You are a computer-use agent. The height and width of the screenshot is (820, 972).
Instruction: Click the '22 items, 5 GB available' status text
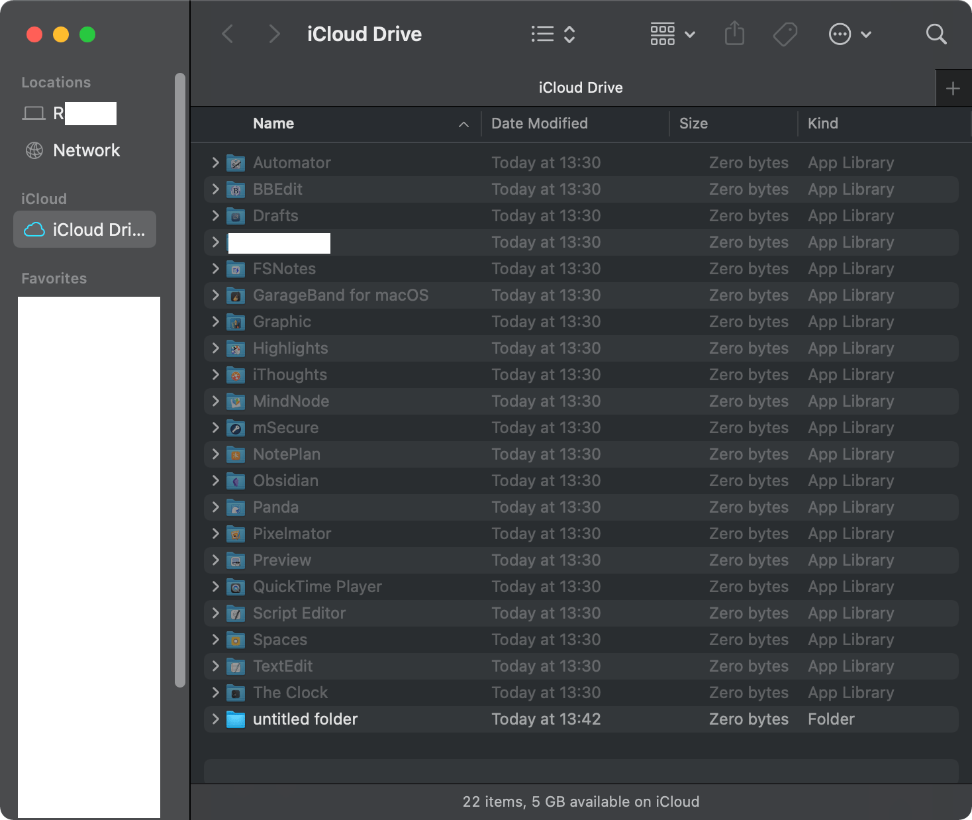[x=581, y=801]
